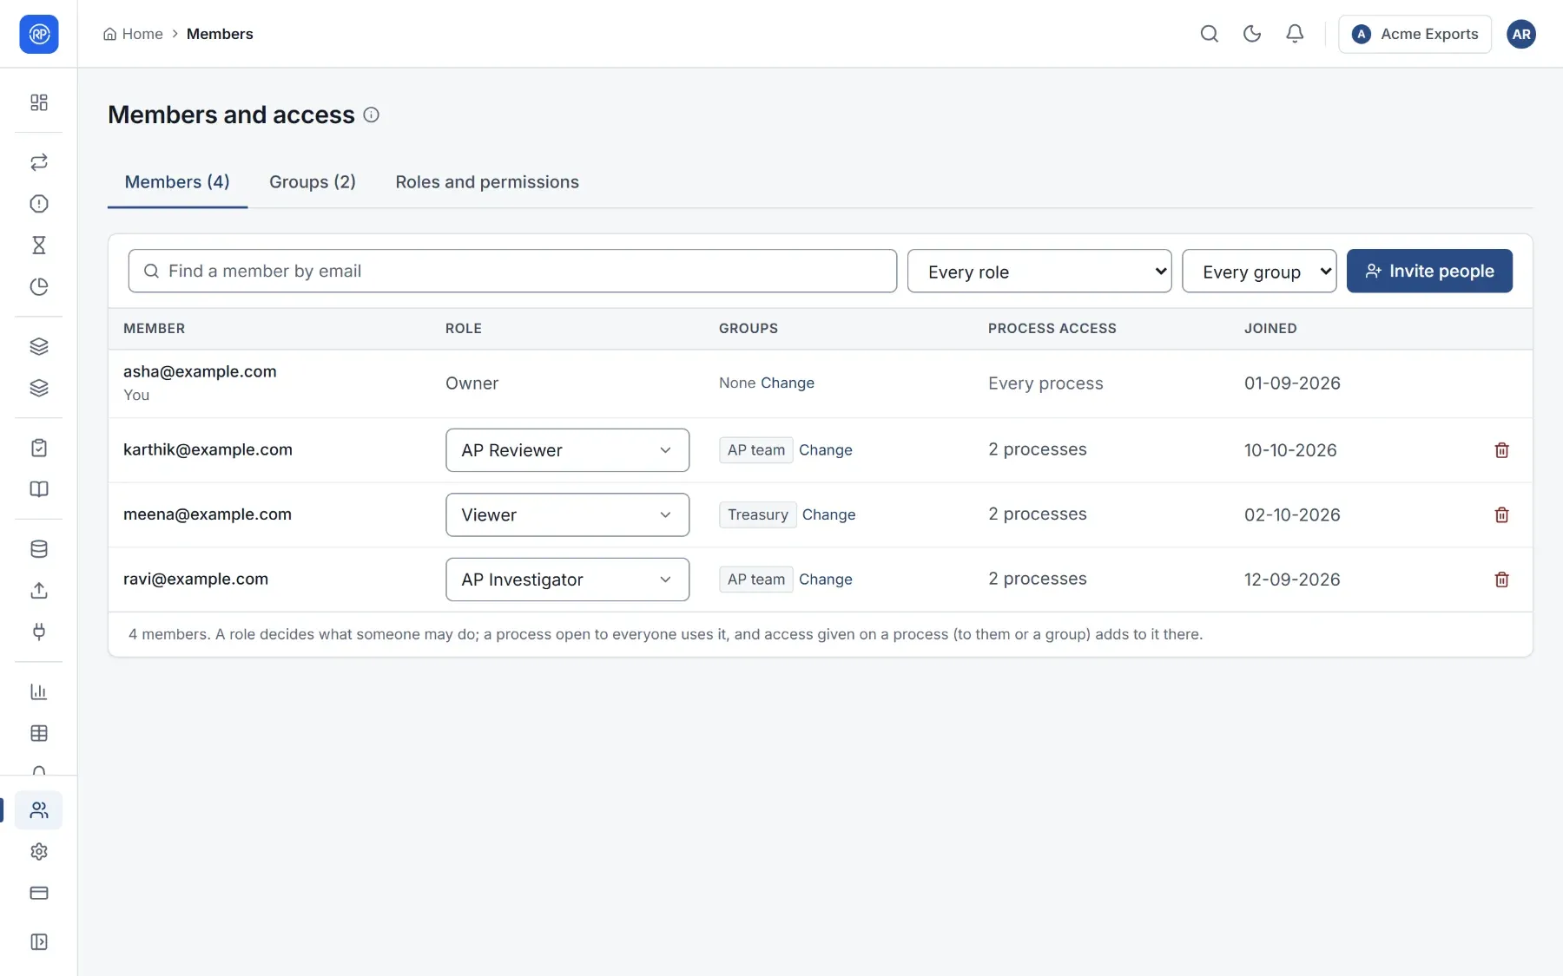This screenshot has width=1563, height=976.
Task: Focus the Find a member by email field
Action: point(512,272)
